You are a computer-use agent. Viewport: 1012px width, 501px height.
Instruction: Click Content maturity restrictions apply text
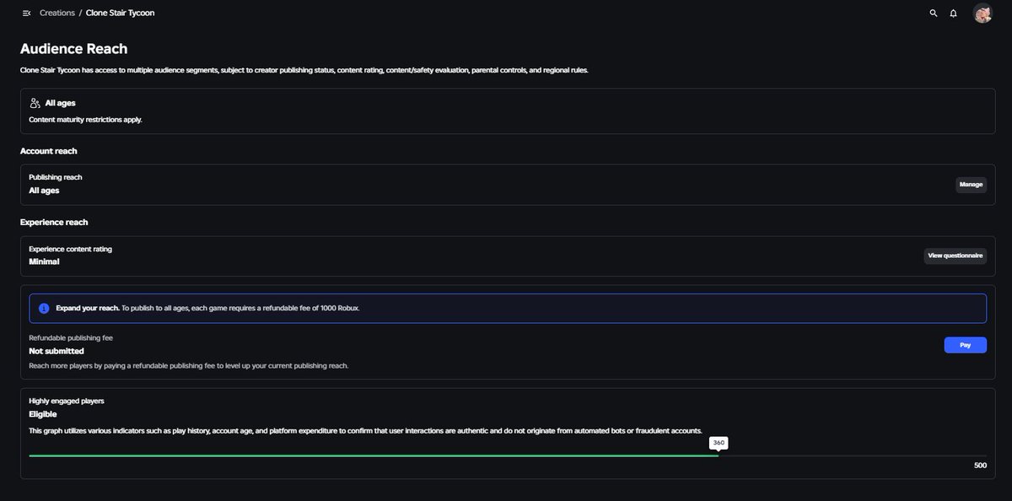(x=85, y=120)
